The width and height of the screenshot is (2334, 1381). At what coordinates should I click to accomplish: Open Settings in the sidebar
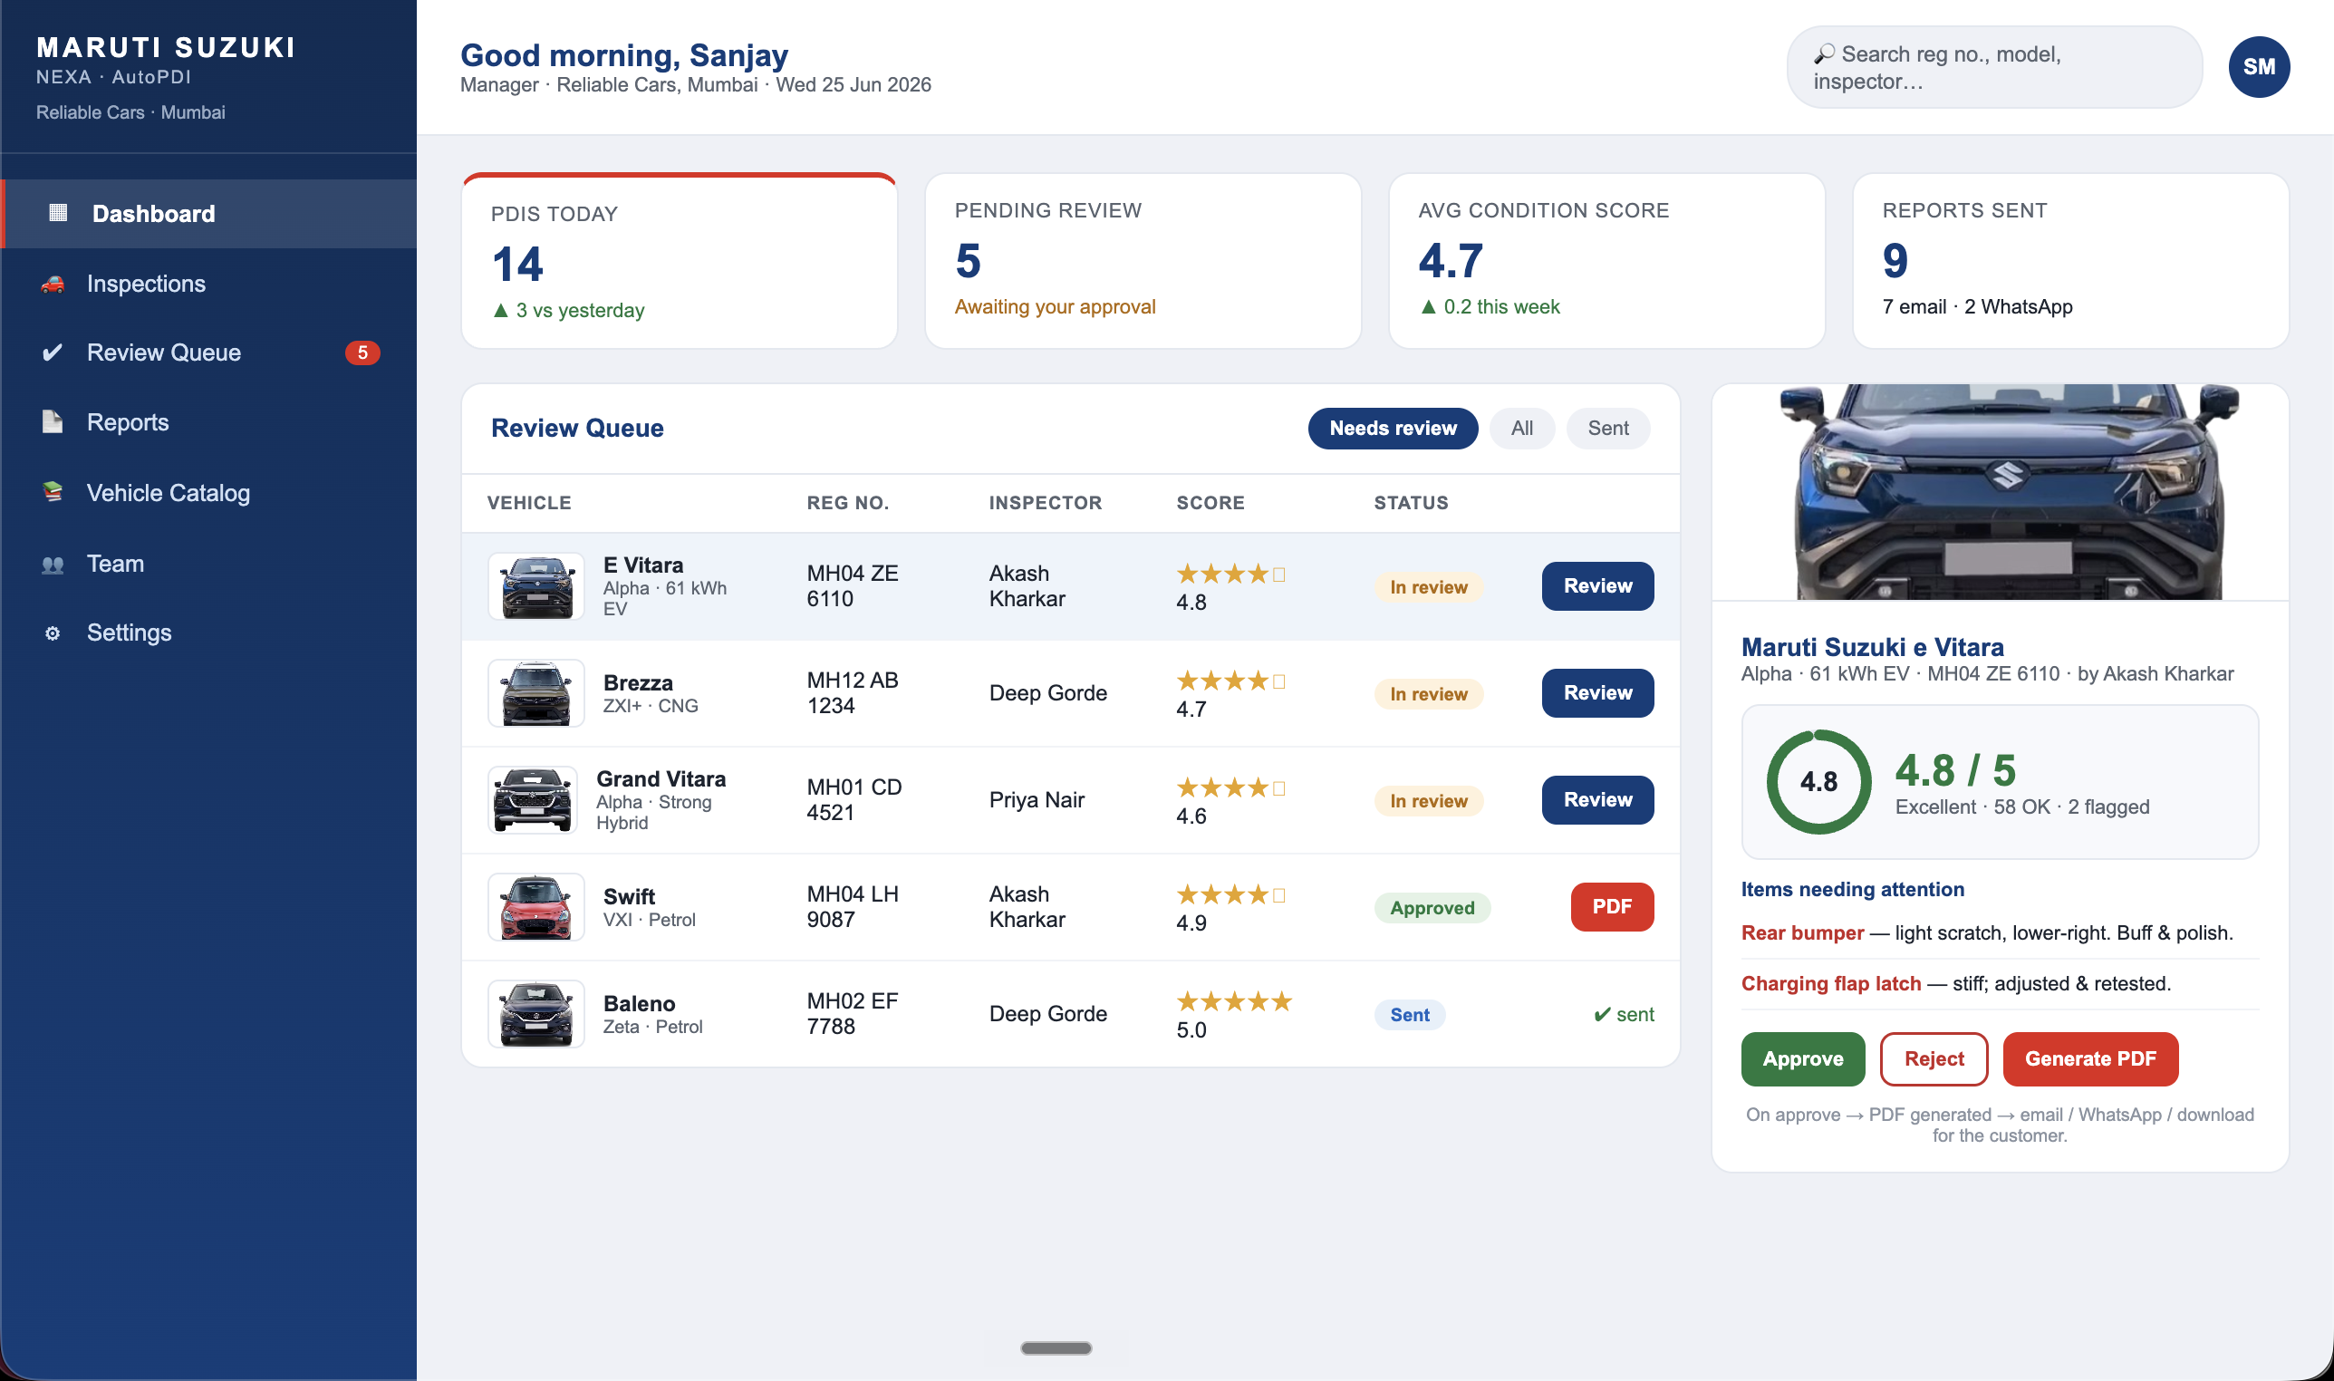pyautogui.click(x=209, y=633)
